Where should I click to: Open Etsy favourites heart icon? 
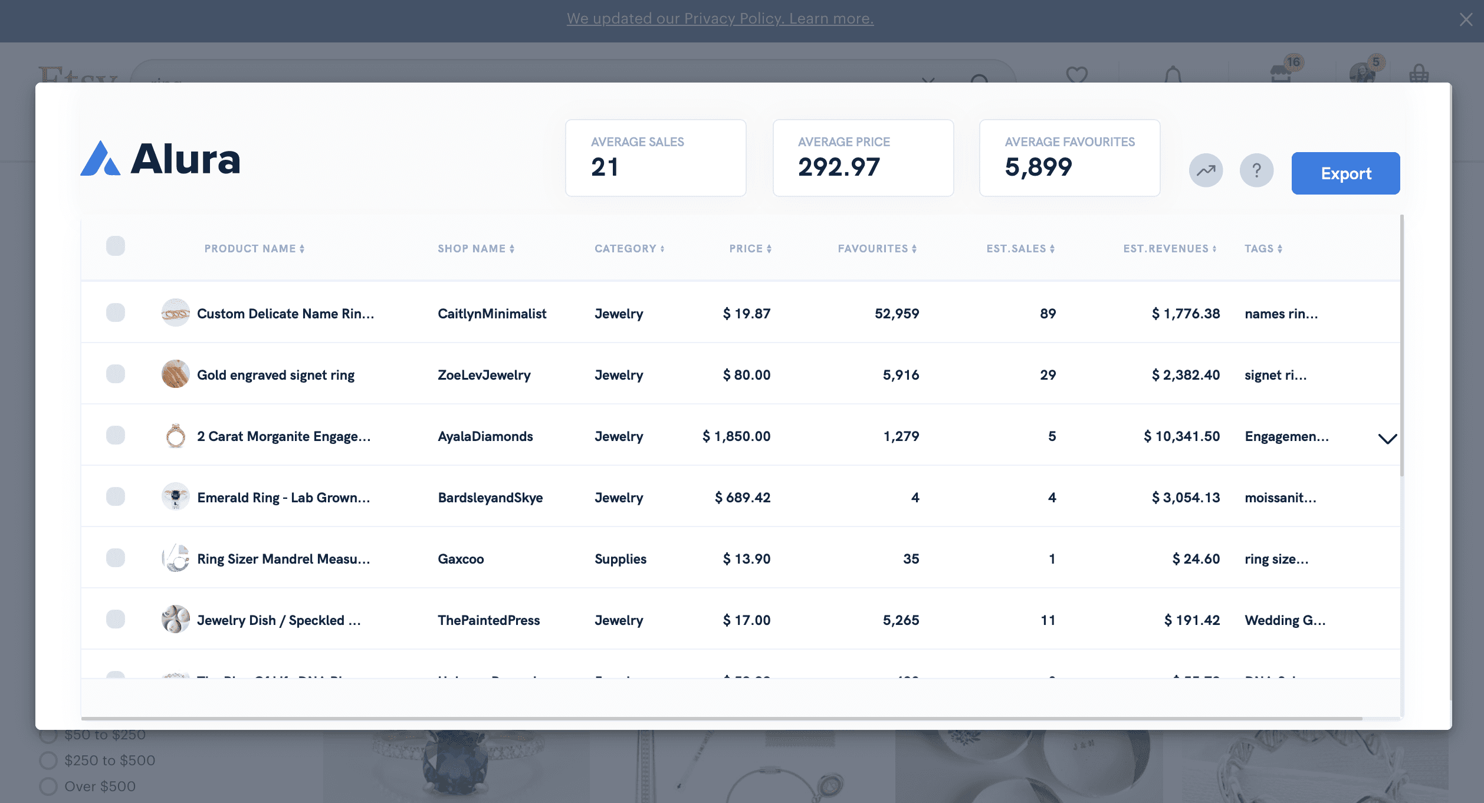[1076, 74]
